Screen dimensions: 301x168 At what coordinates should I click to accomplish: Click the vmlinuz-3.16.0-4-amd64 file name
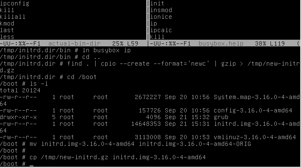(x=255, y=137)
